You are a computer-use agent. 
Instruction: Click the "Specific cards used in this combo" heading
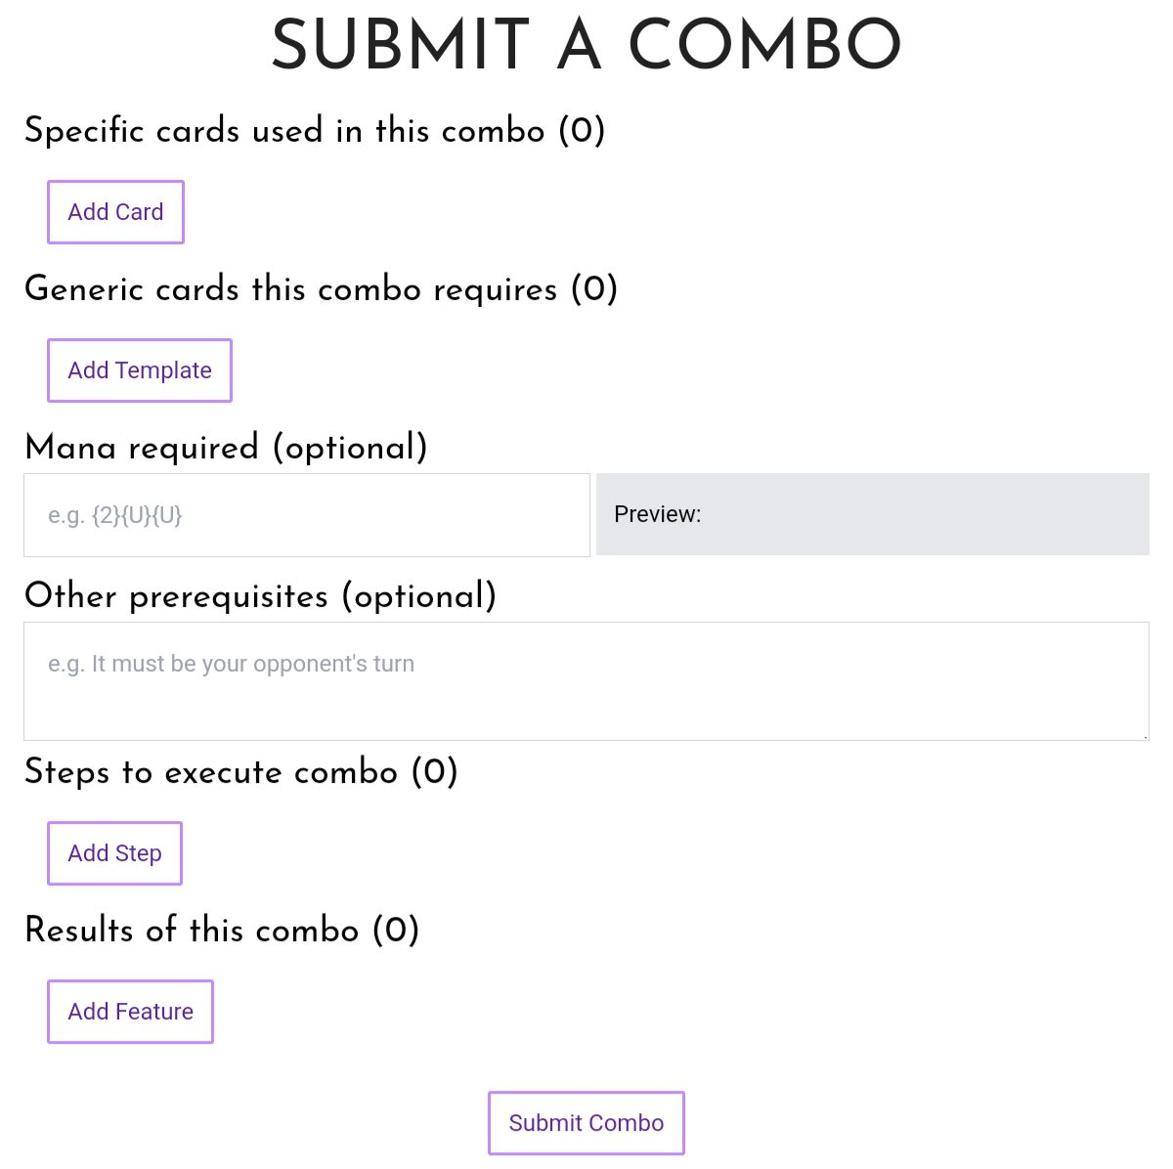click(283, 131)
